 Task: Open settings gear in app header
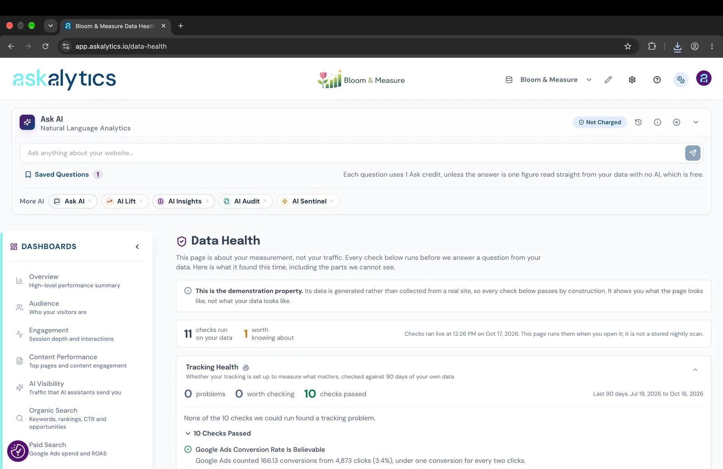[x=632, y=80]
